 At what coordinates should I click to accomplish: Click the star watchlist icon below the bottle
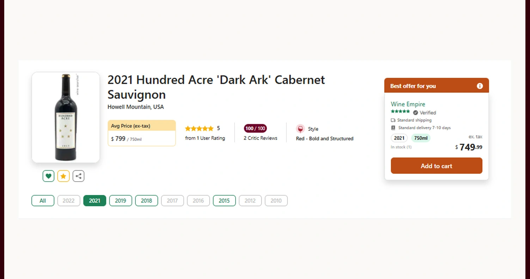[63, 176]
